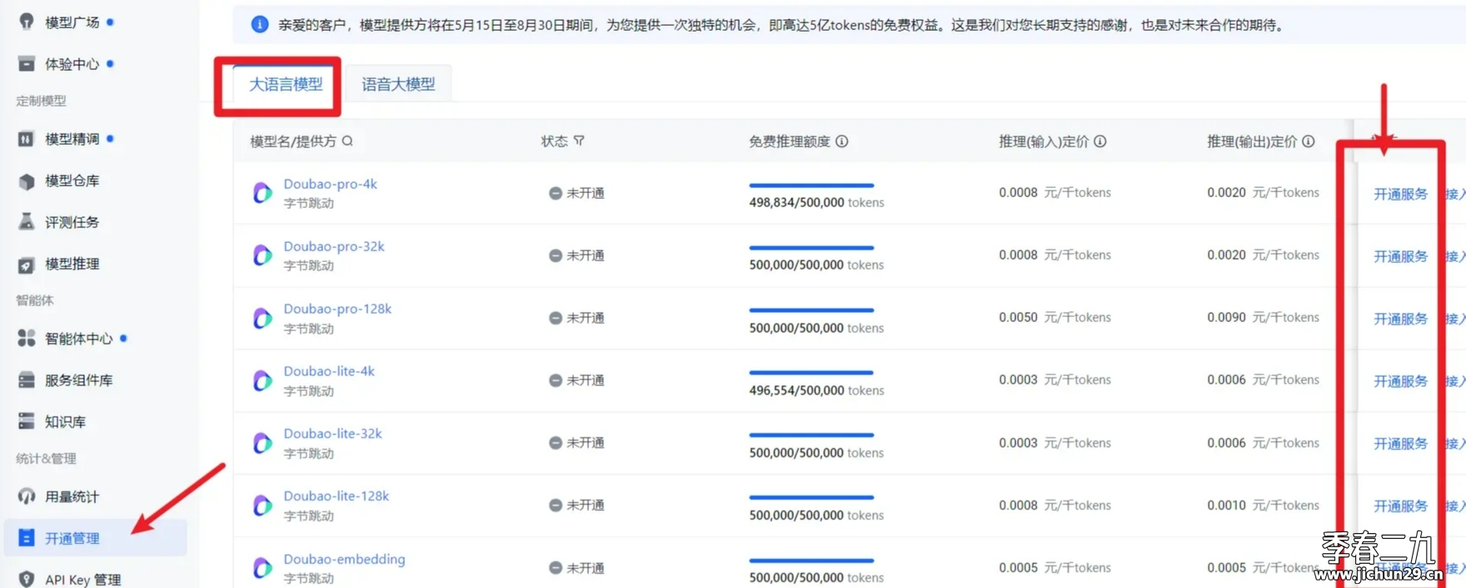Viewport: 1466px width, 588px height.
Task: Click the Doubao-lite-32k model logo icon
Action: coord(262,442)
